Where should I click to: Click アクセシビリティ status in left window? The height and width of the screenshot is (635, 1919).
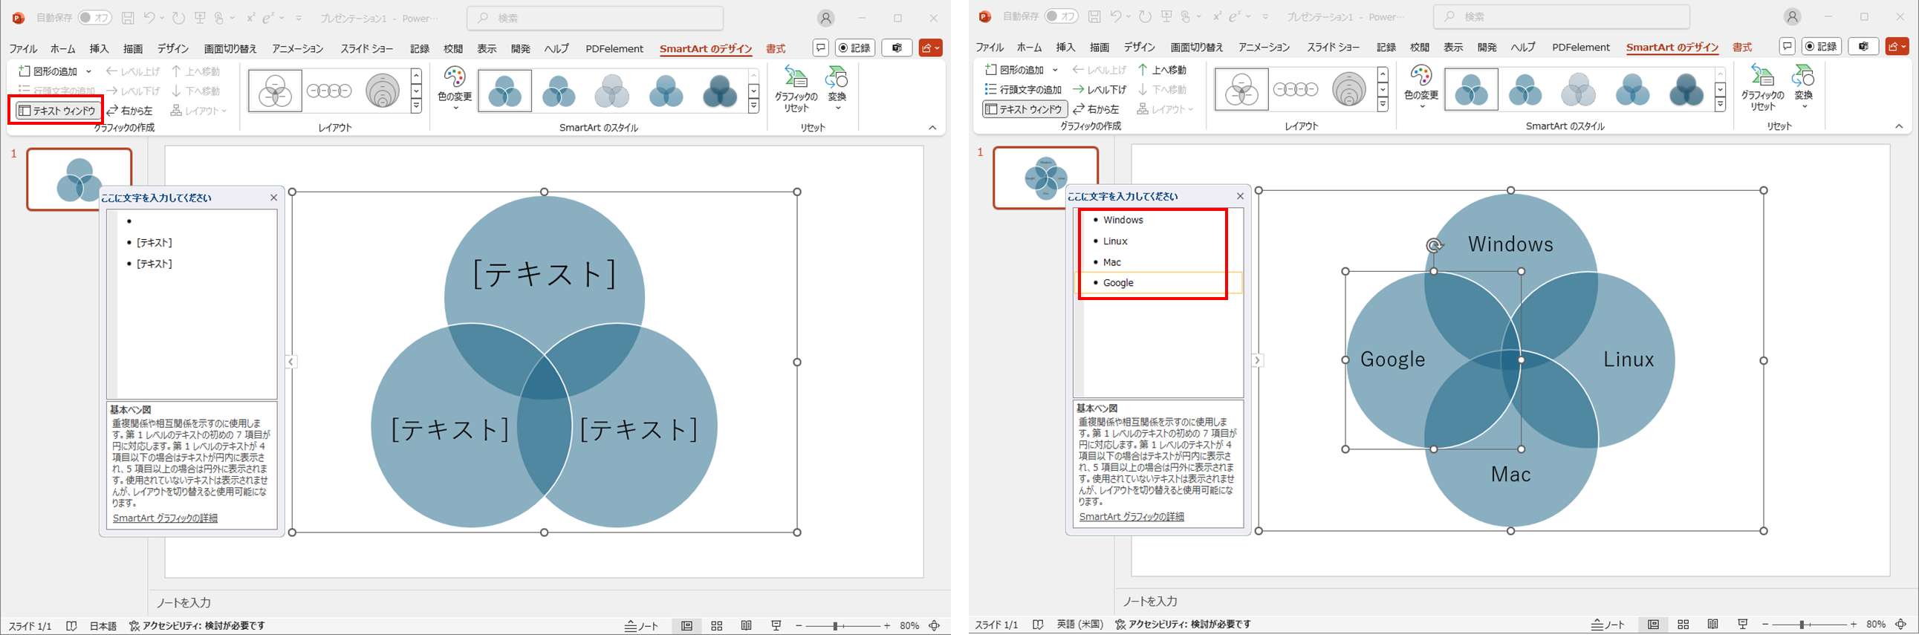pyautogui.click(x=197, y=626)
